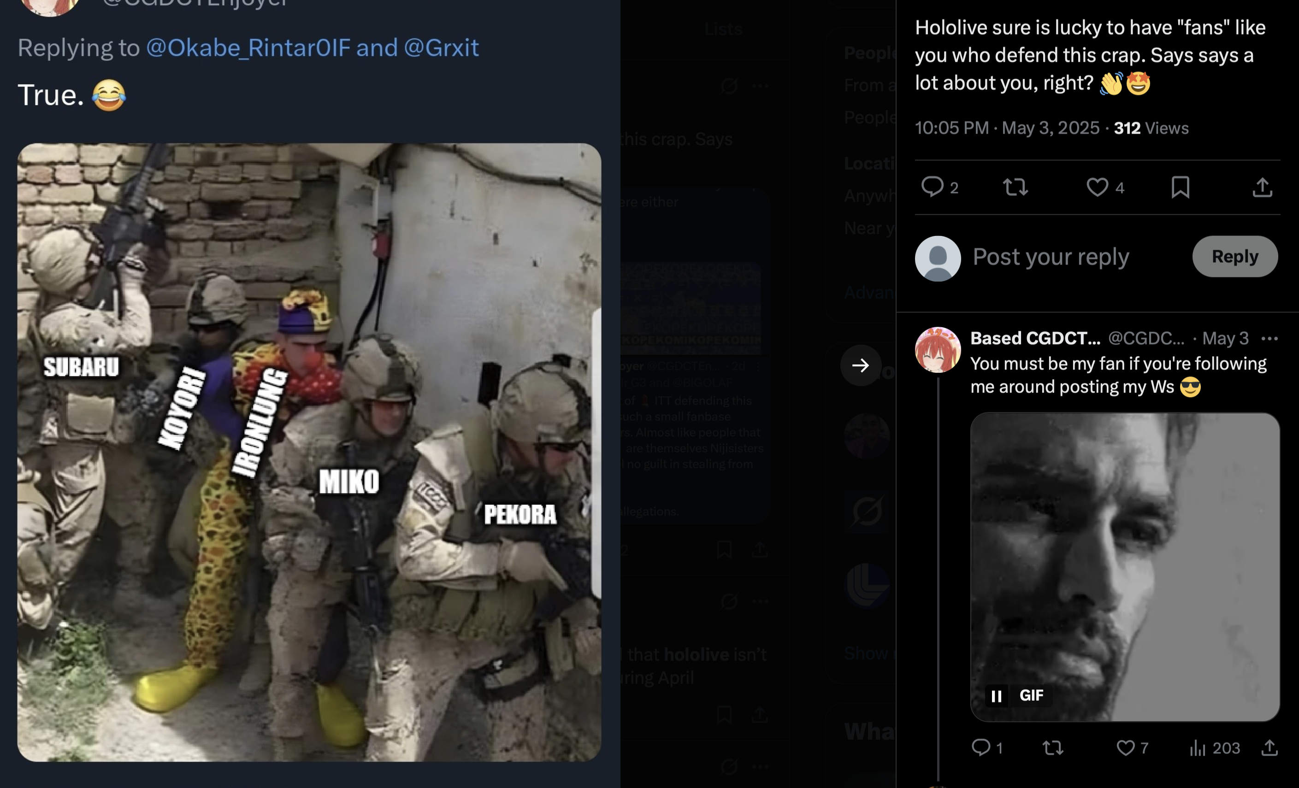Bookmark the main tweet
This screenshot has width=1299, height=788.
(x=1180, y=187)
